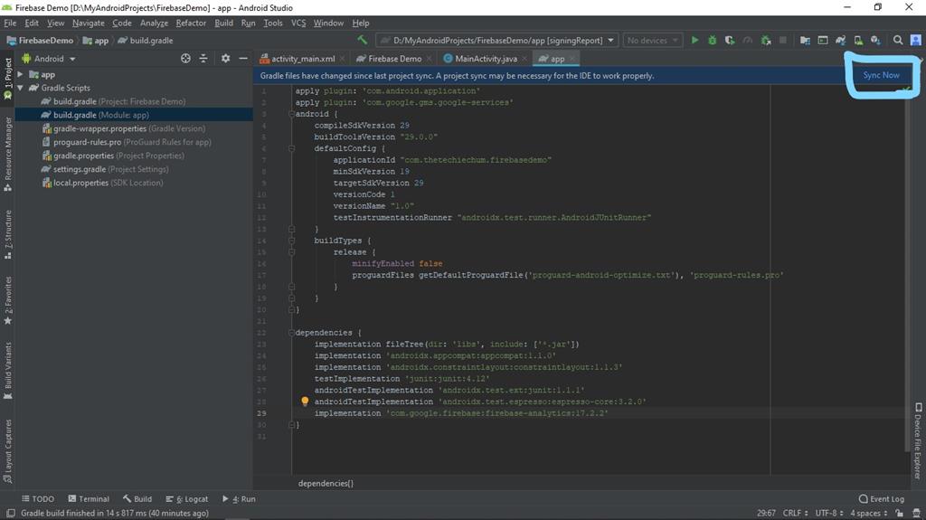Click the green Run app button

(694, 40)
